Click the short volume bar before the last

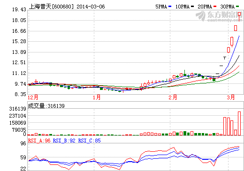tap(236, 133)
